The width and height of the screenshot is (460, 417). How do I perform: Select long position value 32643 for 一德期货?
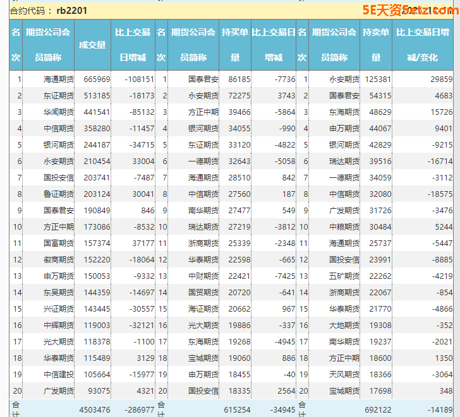[239, 161]
